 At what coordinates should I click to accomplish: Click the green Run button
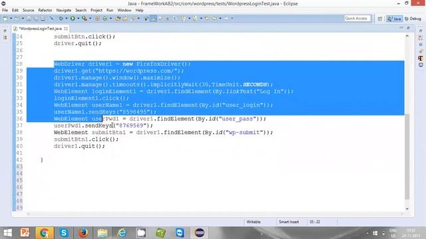(73, 19)
